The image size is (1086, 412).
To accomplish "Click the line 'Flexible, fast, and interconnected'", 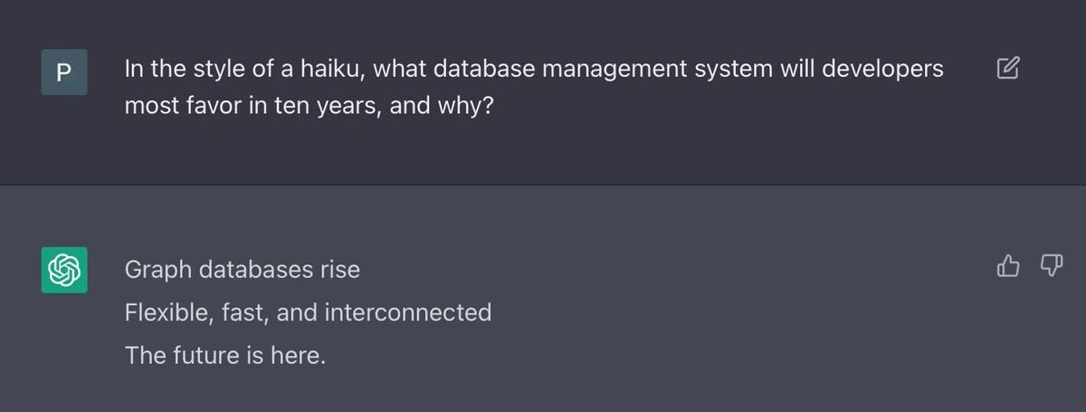I will 308,312.
